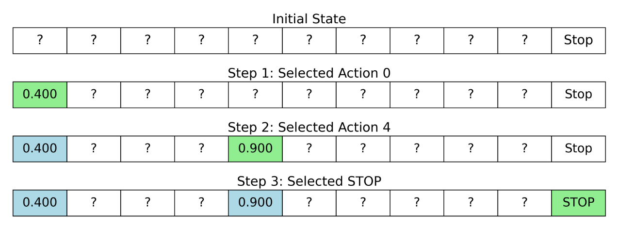The height and width of the screenshot is (227, 618).
Task: Select the blue 0.900 cell in Step 3
Action: click(x=255, y=203)
